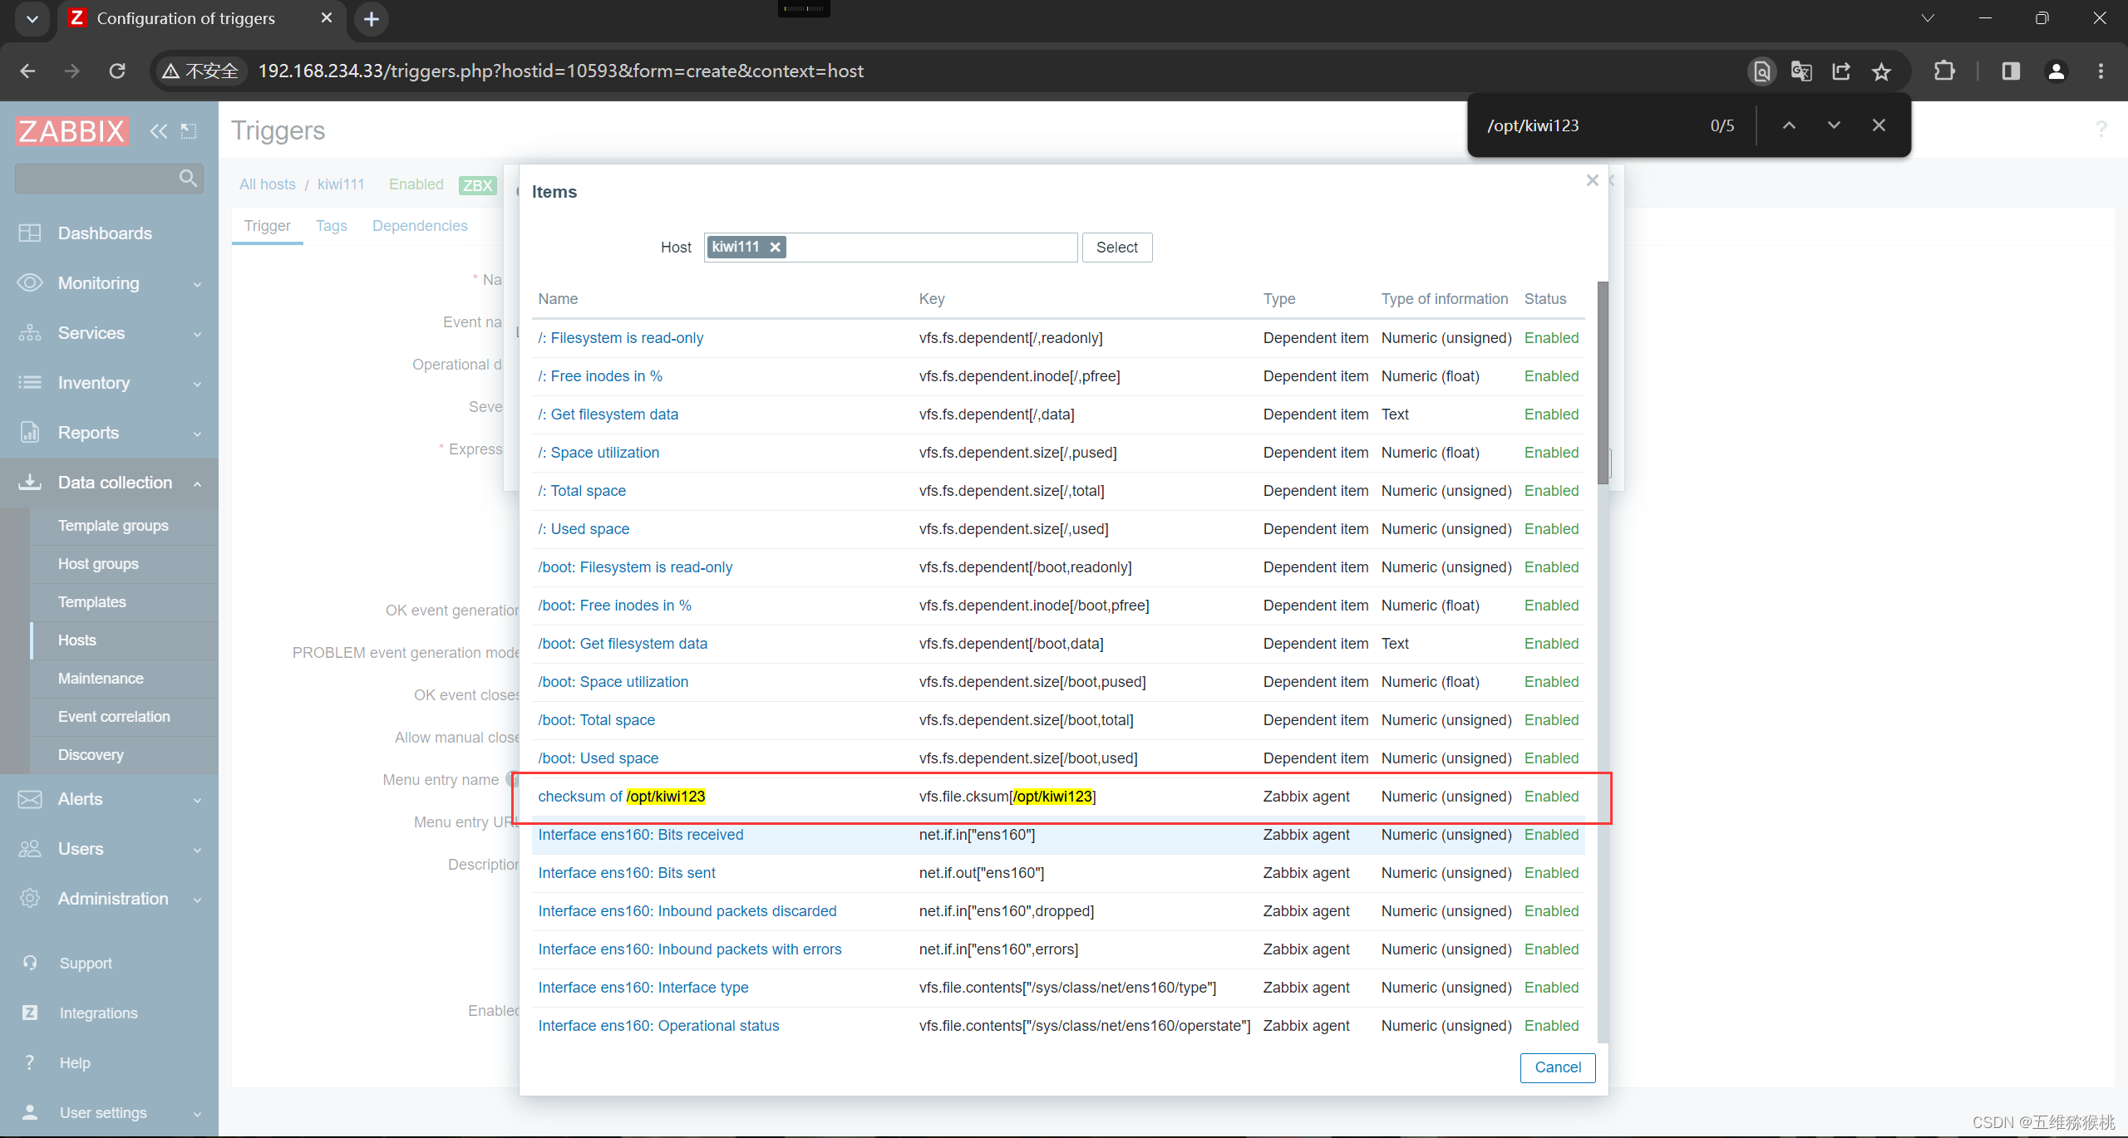Switch to the Tags tab
This screenshot has width=2128, height=1138.
click(x=332, y=226)
